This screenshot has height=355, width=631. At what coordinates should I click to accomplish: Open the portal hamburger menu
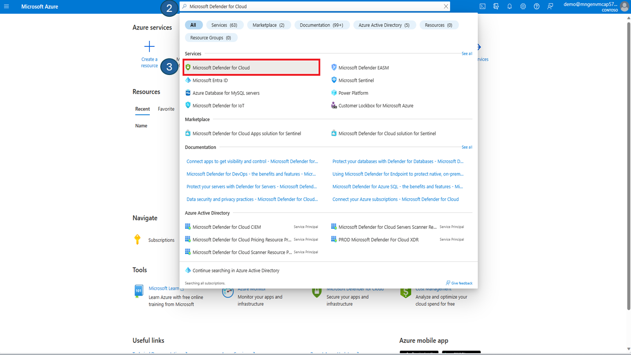pos(6,6)
